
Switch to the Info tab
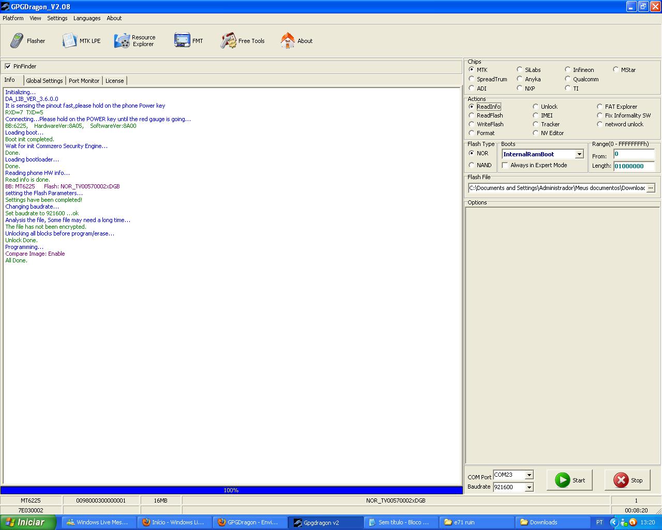pyautogui.click(x=10, y=80)
